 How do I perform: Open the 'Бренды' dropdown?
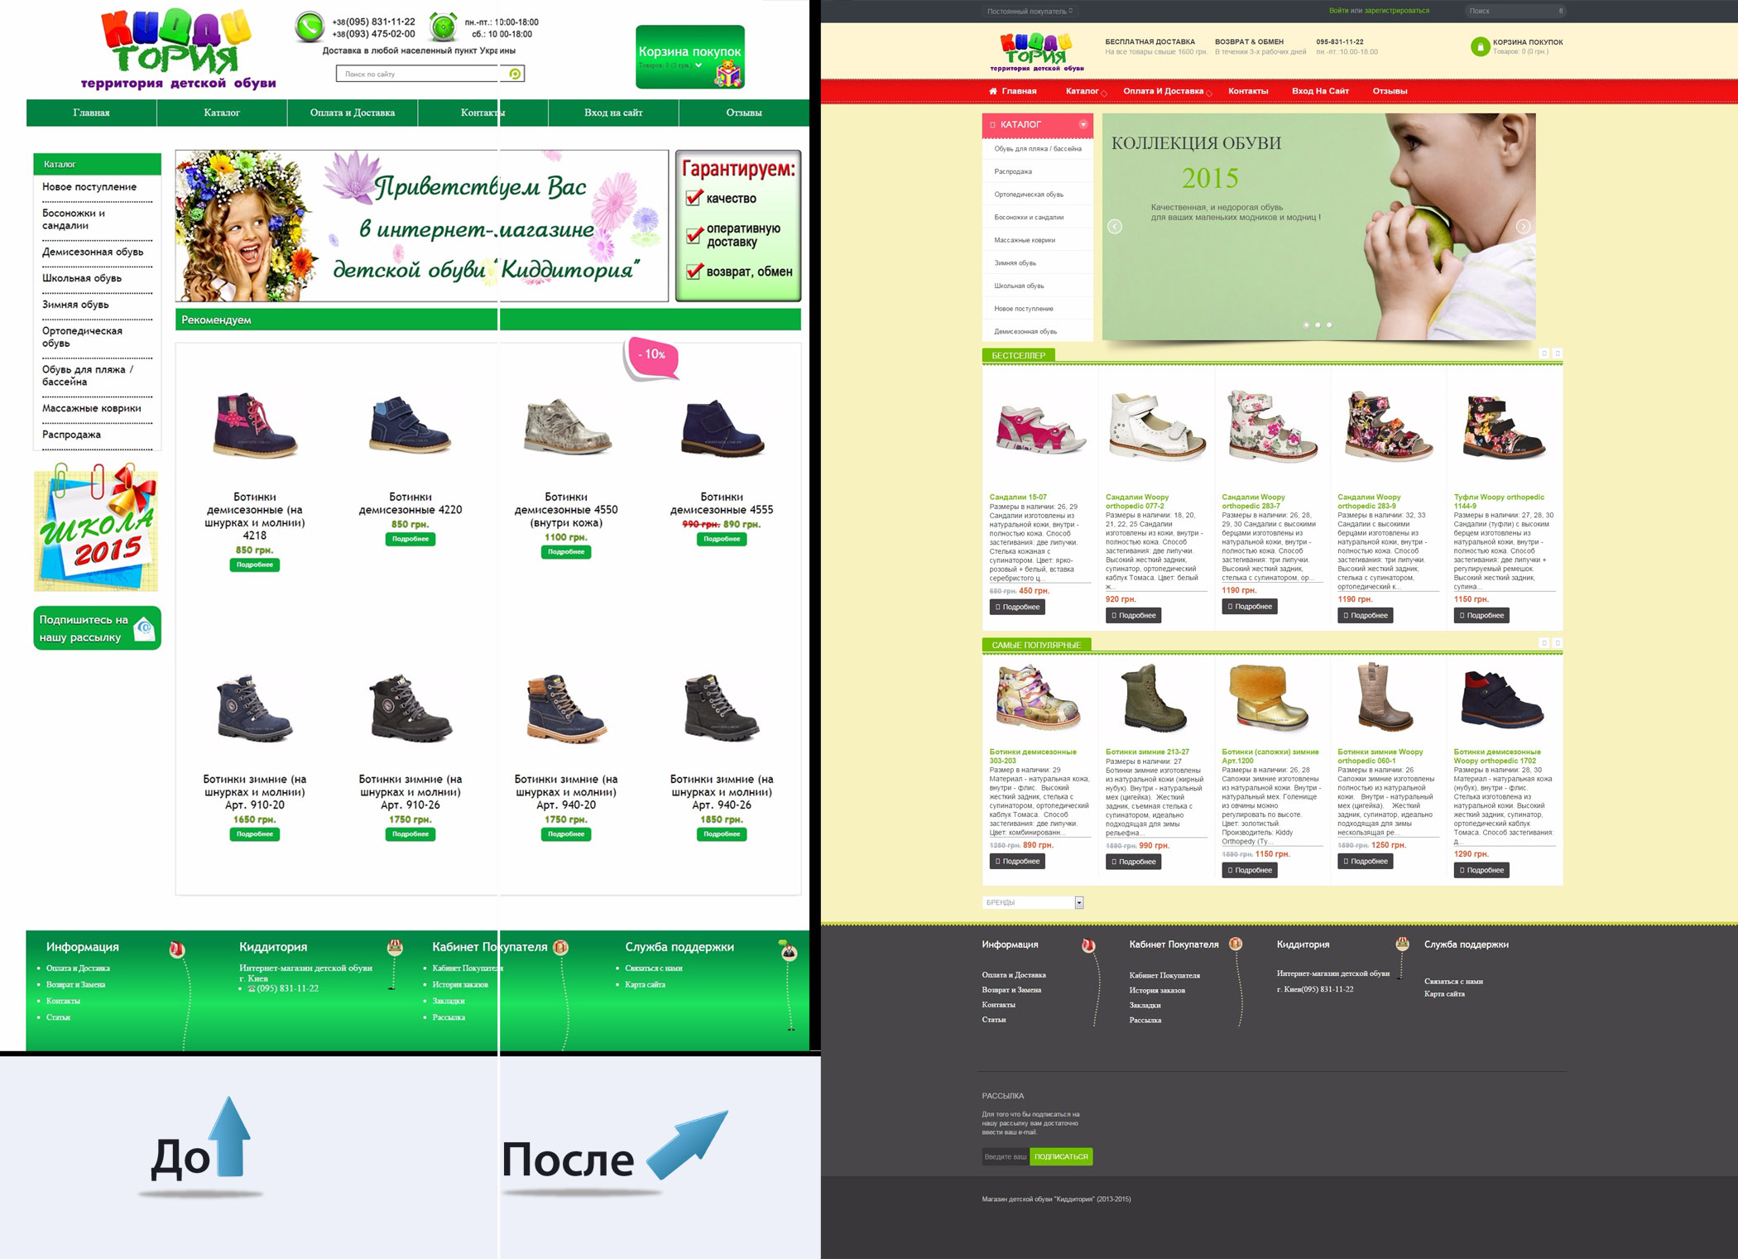tap(1033, 902)
